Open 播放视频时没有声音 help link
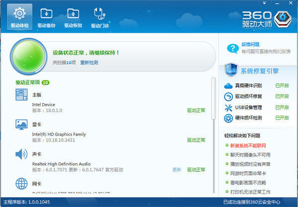Image resolution: width=298 pixels, height=207 pixels. 250,164
